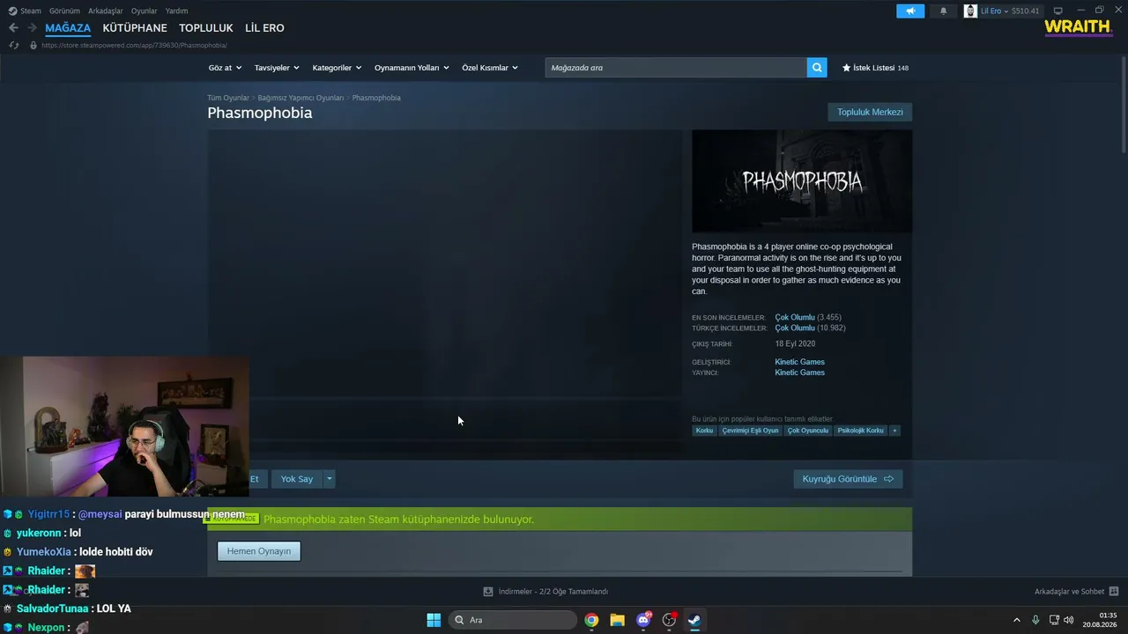Launch Google Chrome from the taskbar

[x=591, y=620]
